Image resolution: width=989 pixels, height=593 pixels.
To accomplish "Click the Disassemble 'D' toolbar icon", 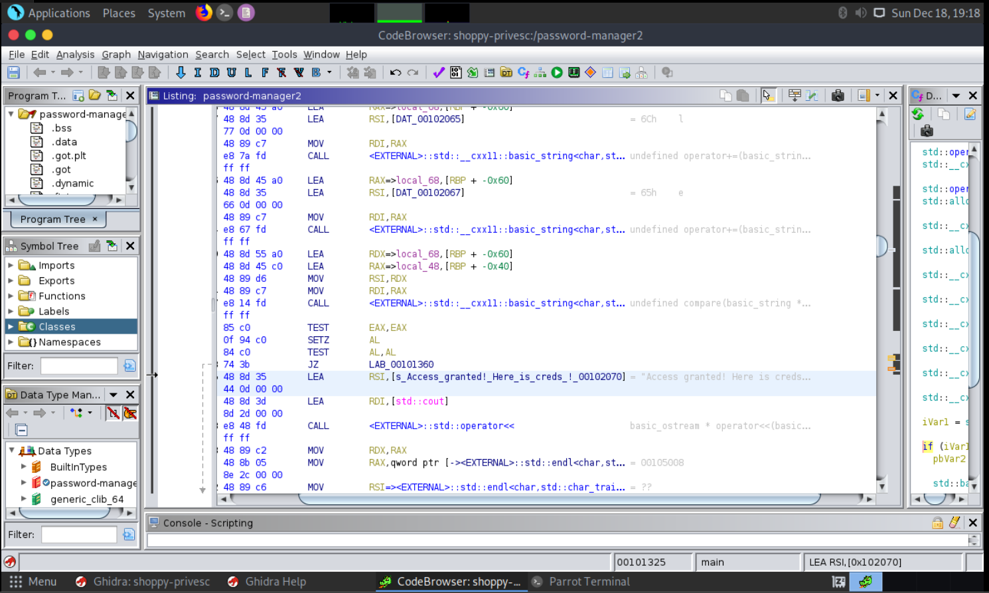I will [214, 72].
